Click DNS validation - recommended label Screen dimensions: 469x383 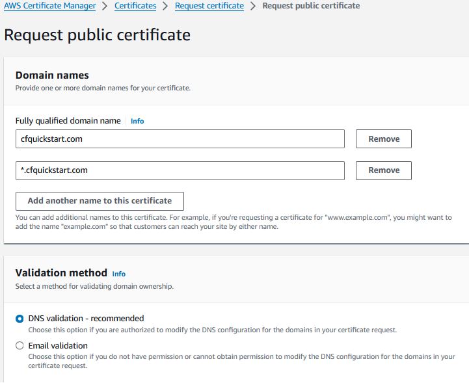pos(86,319)
